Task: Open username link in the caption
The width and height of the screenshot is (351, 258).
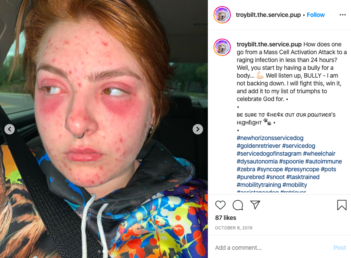Action: coord(269,44)
